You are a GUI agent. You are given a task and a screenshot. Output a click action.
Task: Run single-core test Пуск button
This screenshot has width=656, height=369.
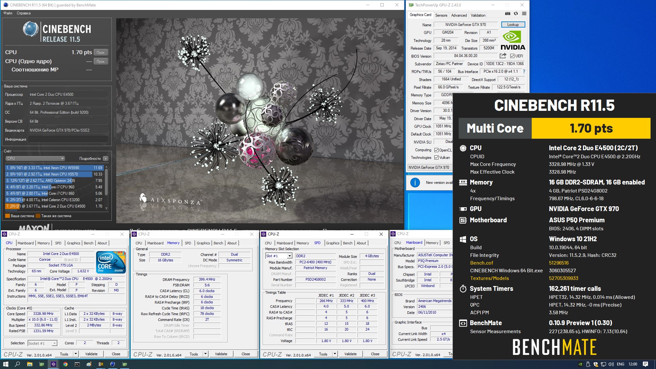[x=101, y=61]
